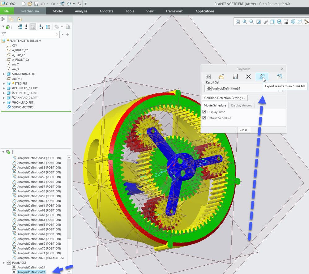Expand the SONNENRAD.PRT tree node
This screenshot has height=274, width=309.
(4, 74)
